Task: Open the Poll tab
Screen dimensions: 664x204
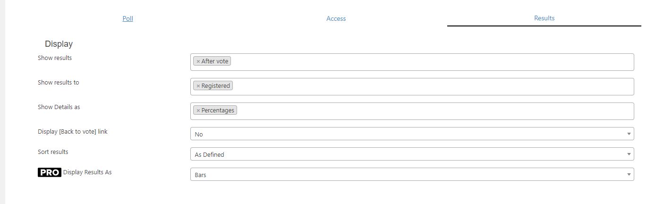Action: pyautogui.click(x=128, y=19)
